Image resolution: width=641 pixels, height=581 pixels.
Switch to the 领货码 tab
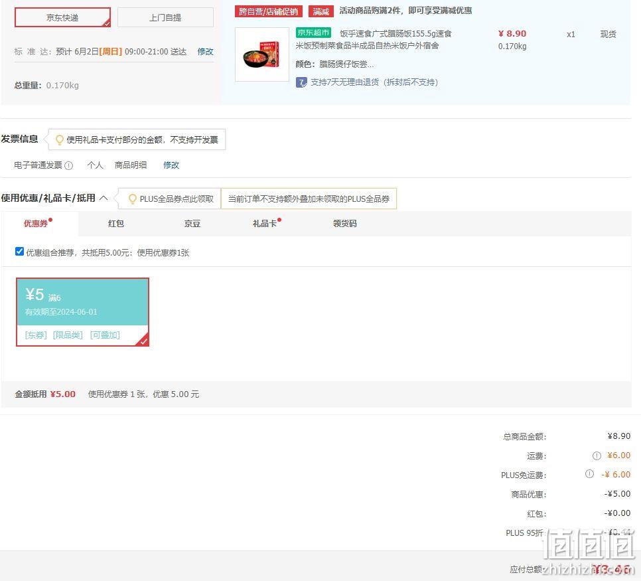point(345,223)
